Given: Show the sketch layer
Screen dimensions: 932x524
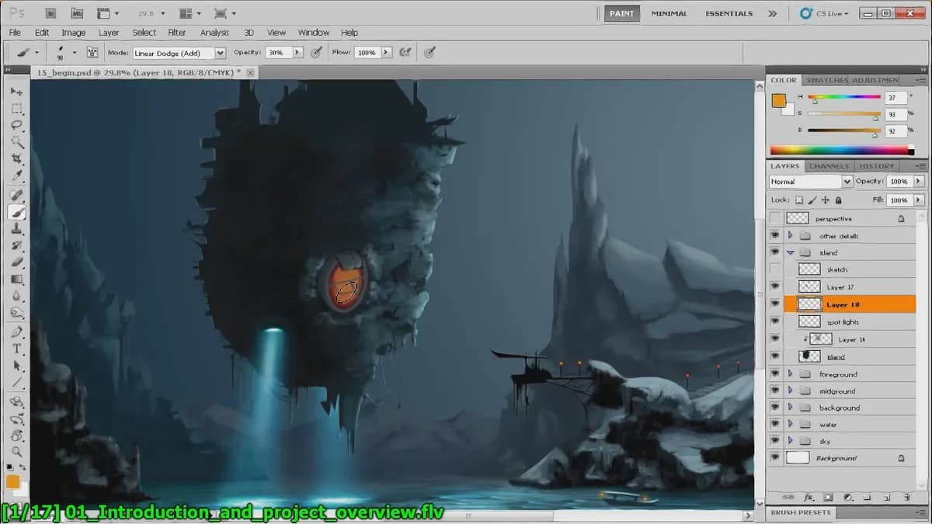Looking at the screenshot, I should pyautogui.click(x=774, y=269).
